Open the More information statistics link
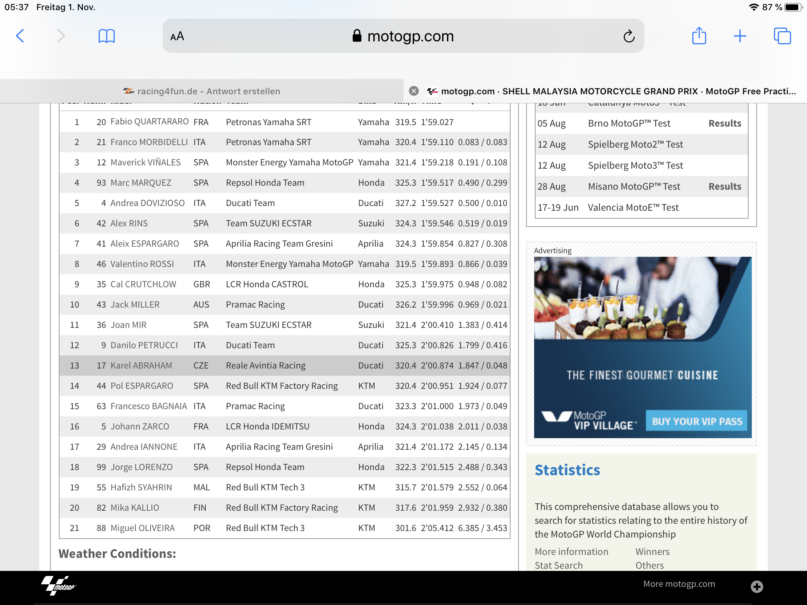This screenshot has height=605, width=807. click(571, 551)
